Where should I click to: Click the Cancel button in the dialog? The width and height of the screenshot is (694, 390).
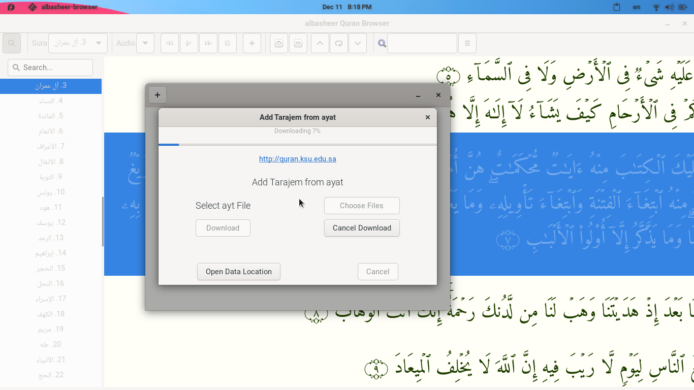[x=378, y=272]
